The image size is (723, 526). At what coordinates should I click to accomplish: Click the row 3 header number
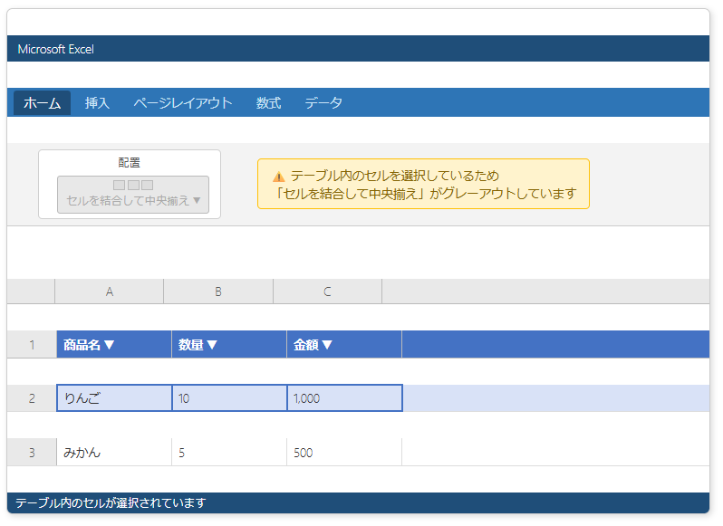32,453
